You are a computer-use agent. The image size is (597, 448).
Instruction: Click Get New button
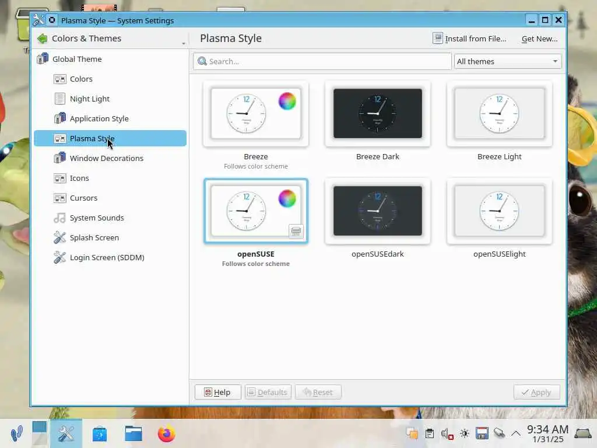(539, 38)
